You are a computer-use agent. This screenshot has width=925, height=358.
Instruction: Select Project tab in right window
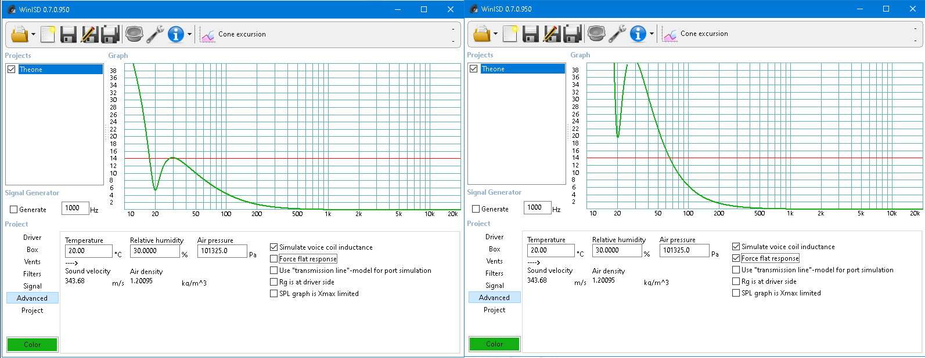(x=495, y=310)
